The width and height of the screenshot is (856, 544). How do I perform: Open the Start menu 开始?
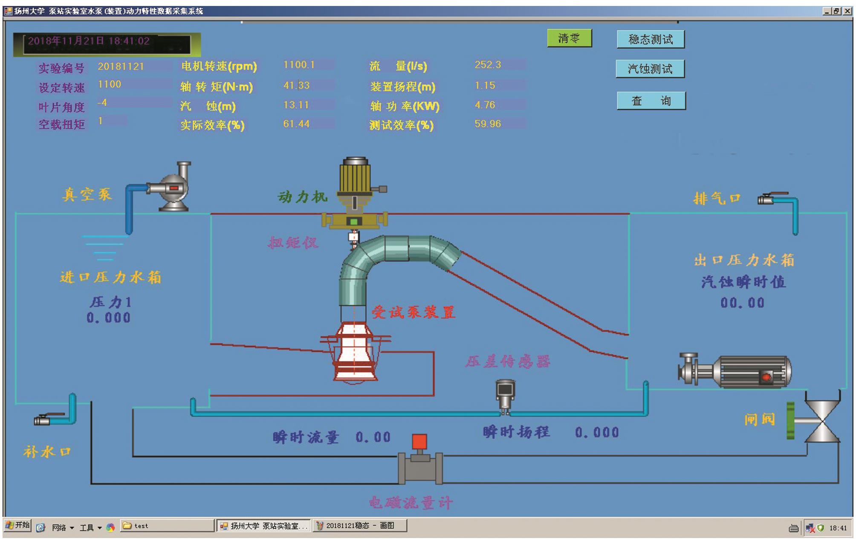(x=18, y=525)
